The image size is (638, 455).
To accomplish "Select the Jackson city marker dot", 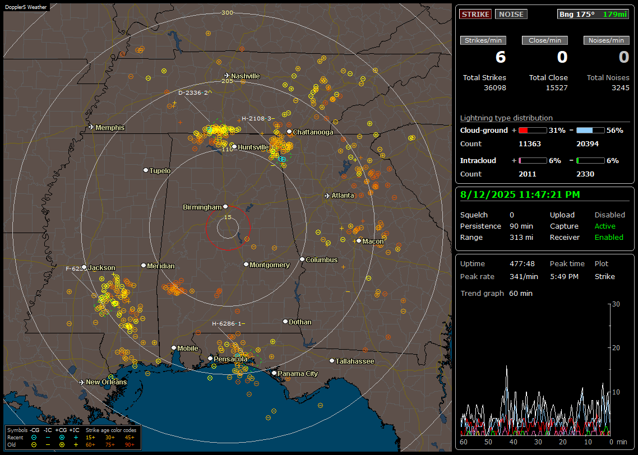I will (84, 267).
